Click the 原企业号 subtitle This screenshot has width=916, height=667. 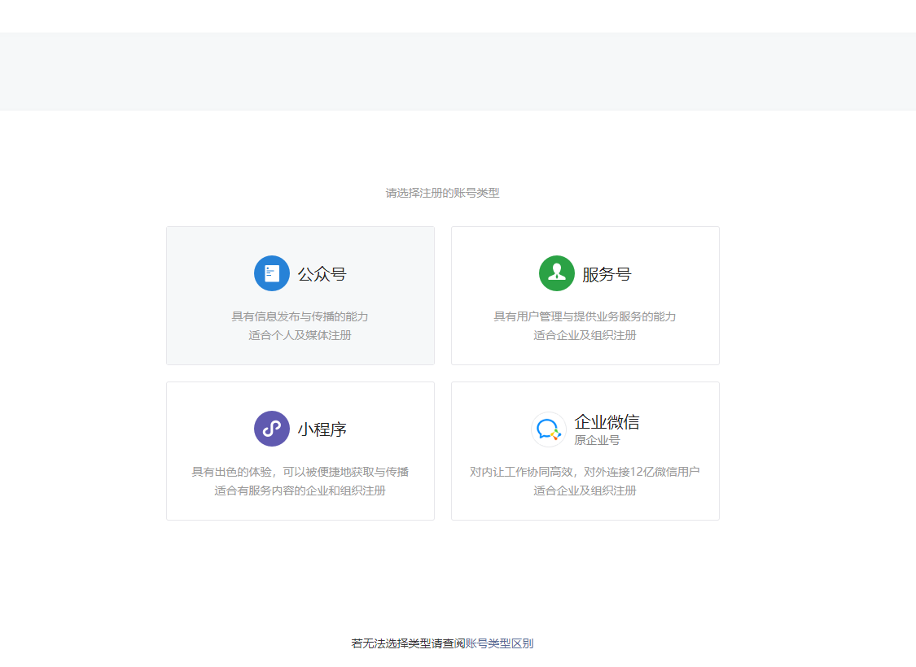point(597,440)
